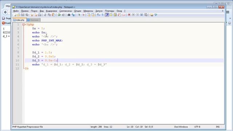Open the Файл menu

(x=16, y=11)
